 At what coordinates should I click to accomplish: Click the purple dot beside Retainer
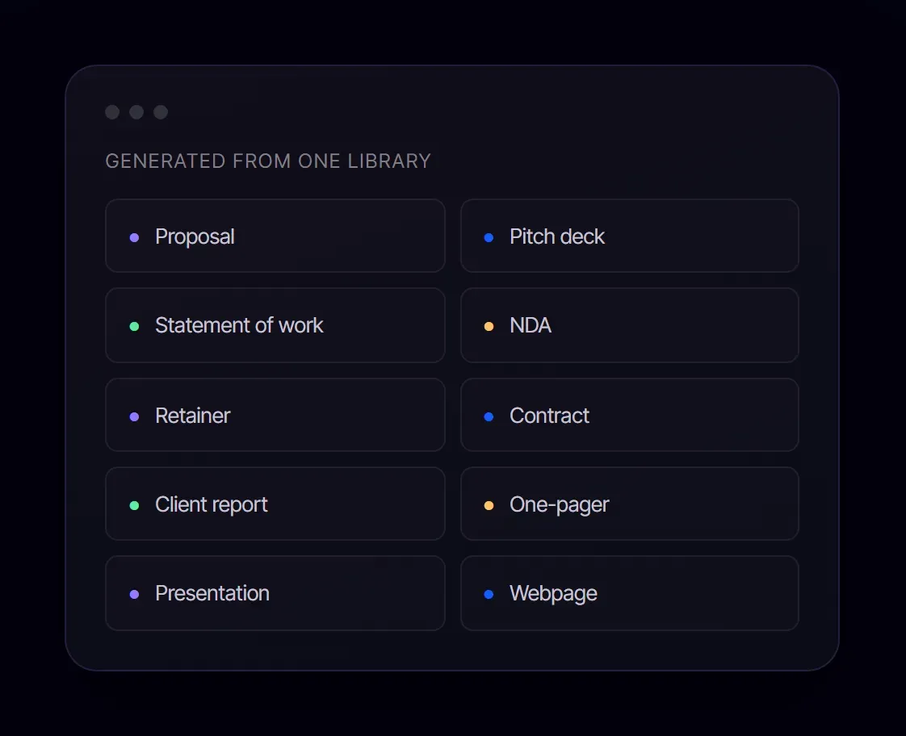point(134,416)
